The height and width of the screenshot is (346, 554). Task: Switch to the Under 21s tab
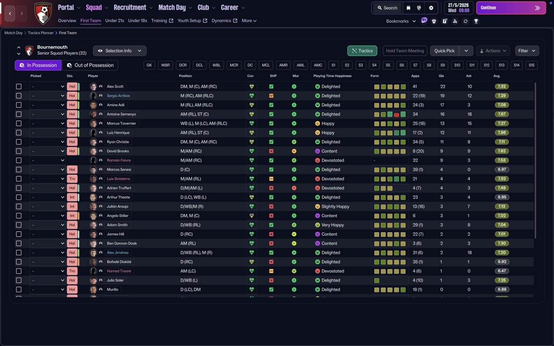pos(115,21)
